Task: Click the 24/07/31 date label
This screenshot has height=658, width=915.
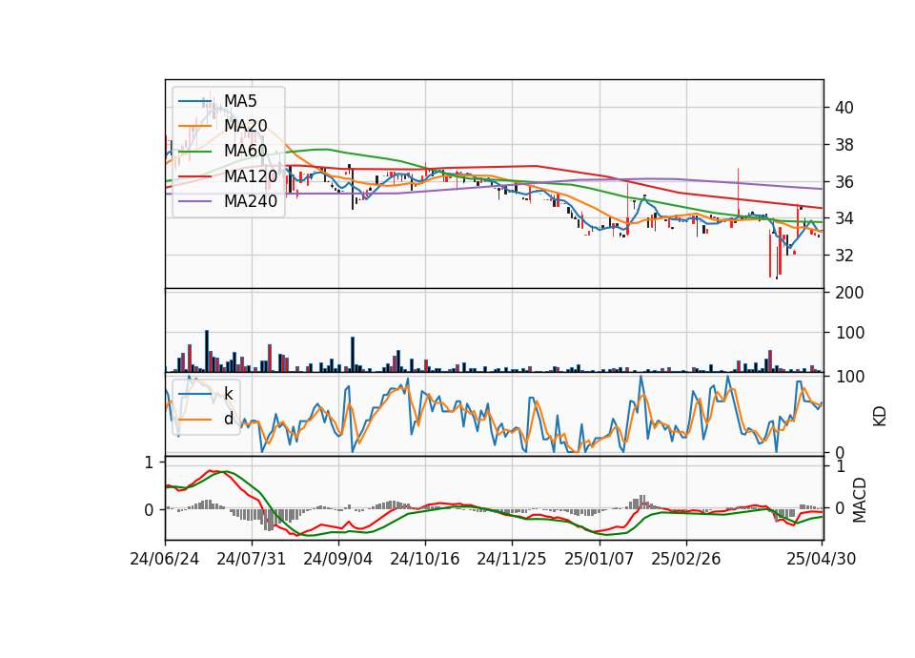Action: click(x=252, y=559)
